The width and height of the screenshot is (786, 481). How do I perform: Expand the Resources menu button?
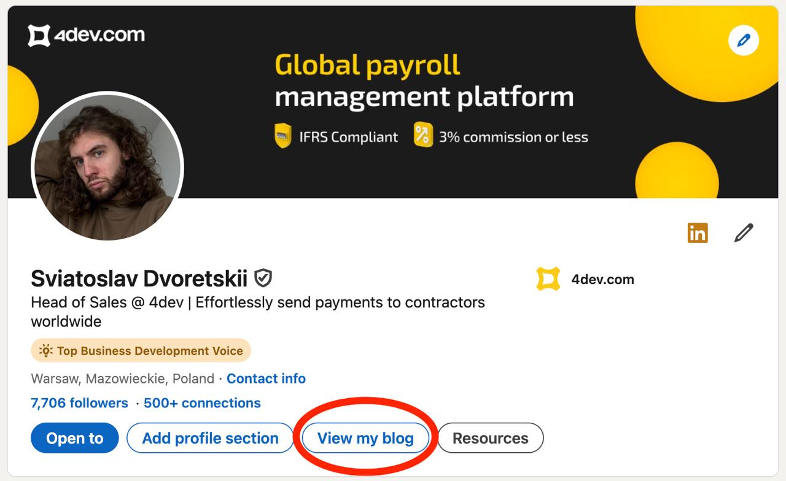tap(490, 438)
